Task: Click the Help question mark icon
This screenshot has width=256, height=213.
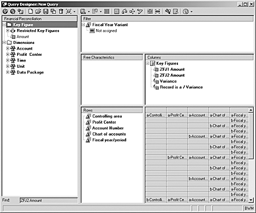Action: [185, 11]
